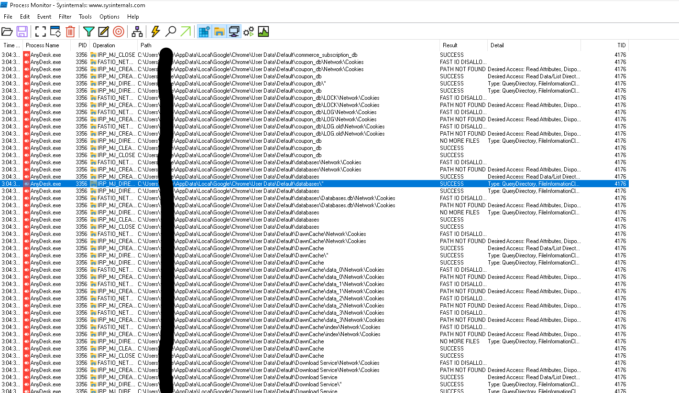
Task: Select FAST IO row for DawnCache\data_1\Network\Cookies
Action: point(314,284)
